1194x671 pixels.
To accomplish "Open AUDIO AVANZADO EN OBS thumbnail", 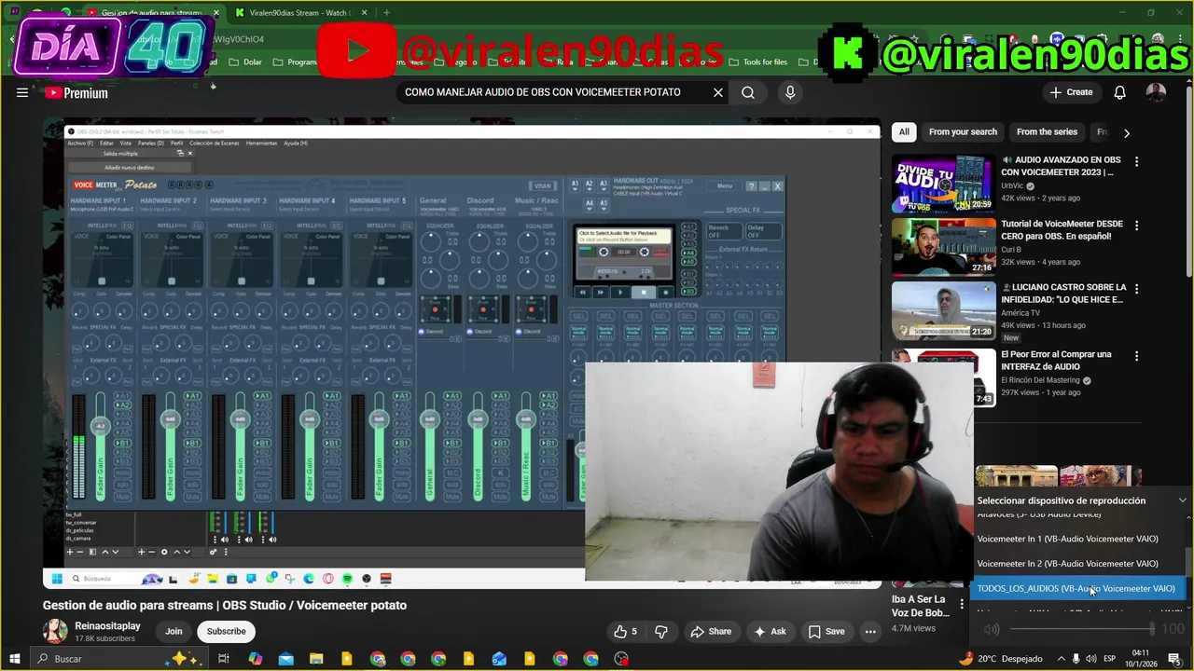I will click(x=943, y=183).
